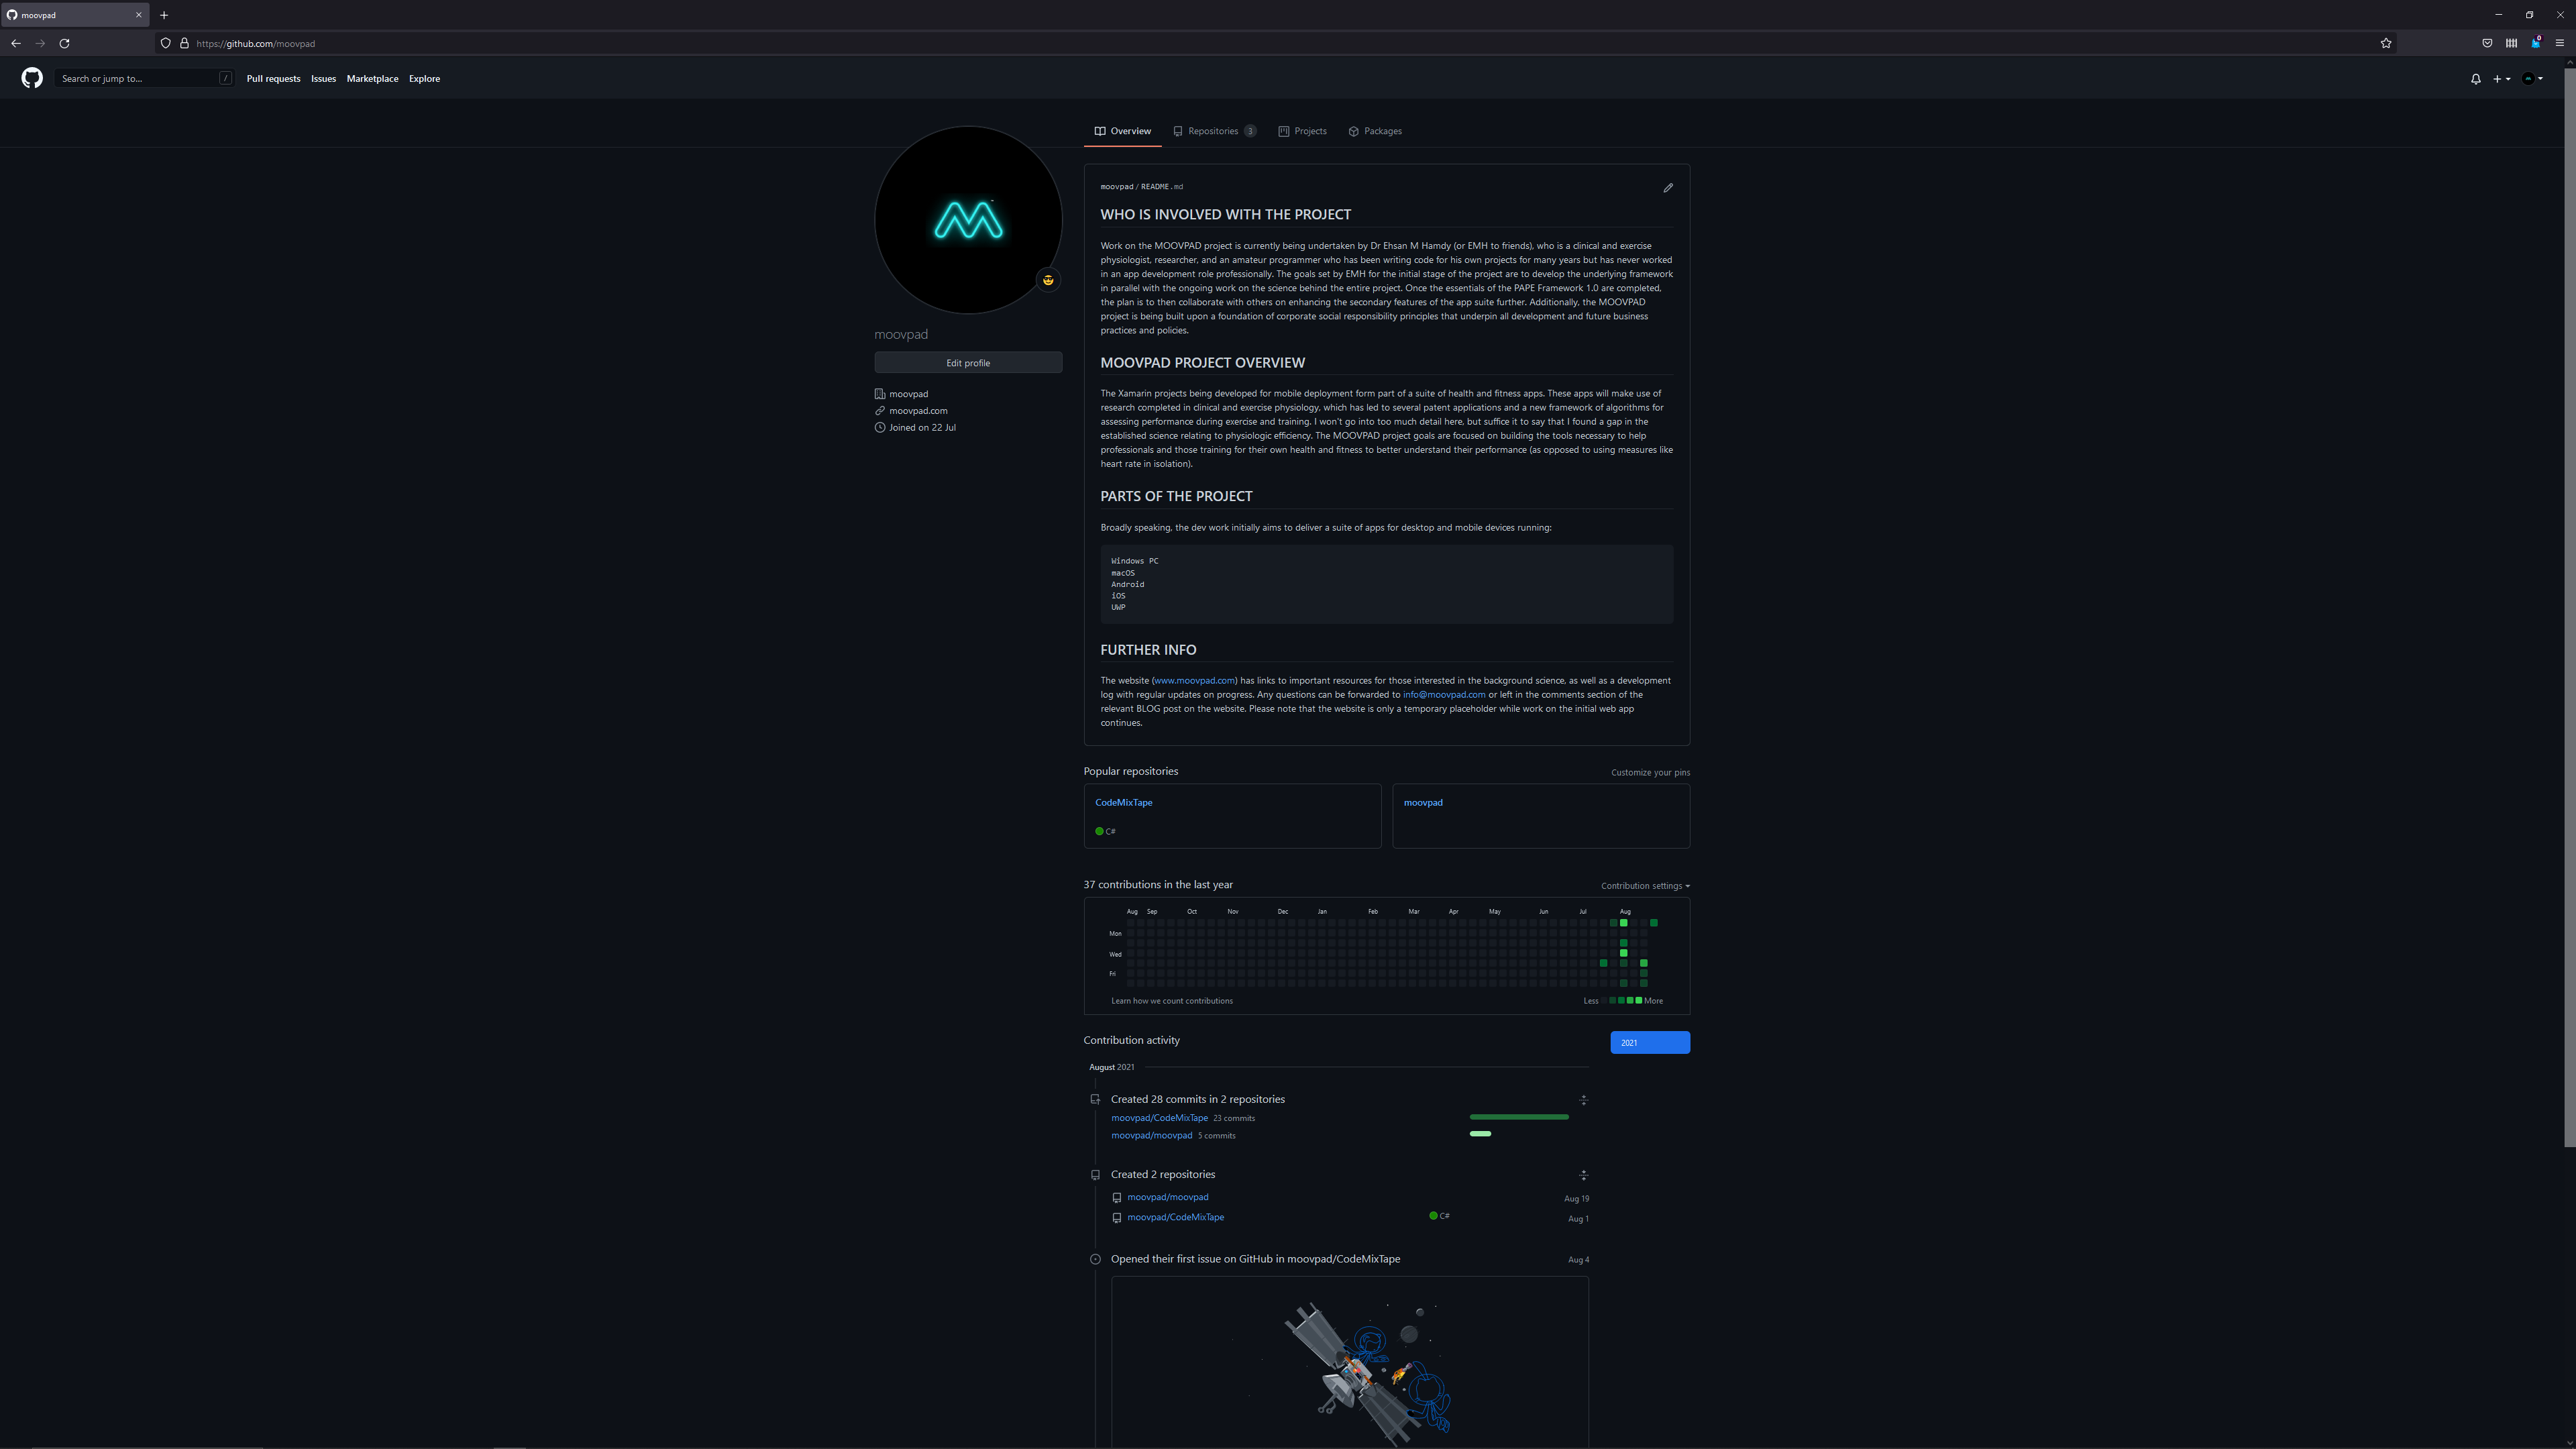Click the info@moovpad.com email link
The image size is (2576, 1449).
[x=1443, y=695]
